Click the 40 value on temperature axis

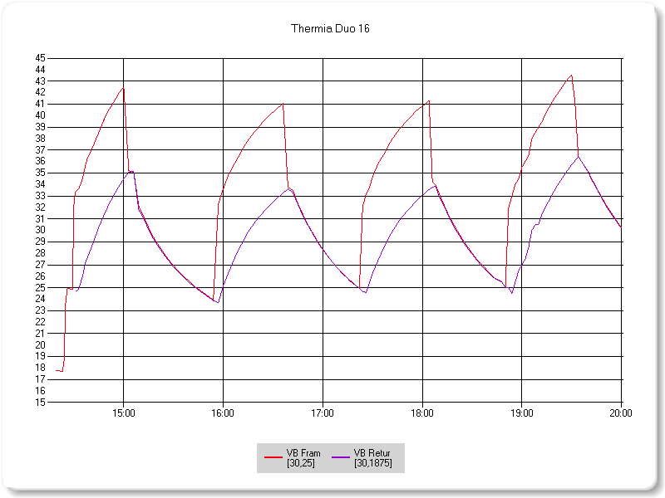coord(41,115)
